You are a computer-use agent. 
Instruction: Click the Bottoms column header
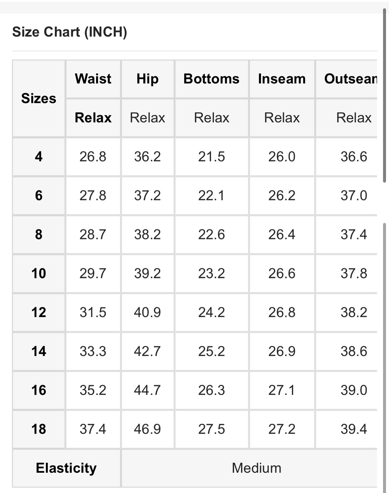click(x=211, y=79)
